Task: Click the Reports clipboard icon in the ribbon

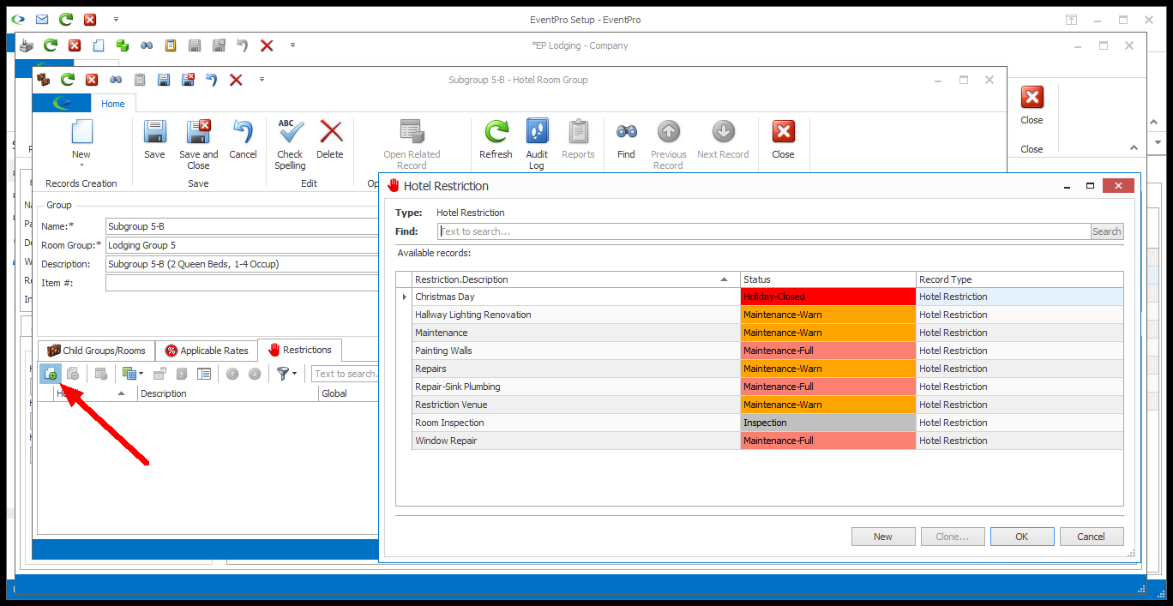Action: point(578,139)
